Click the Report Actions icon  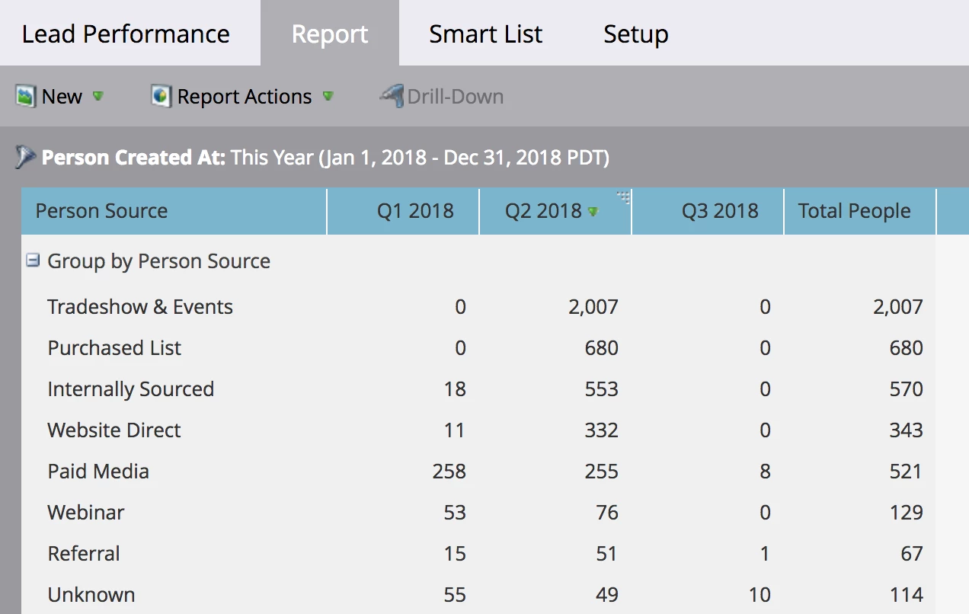click(x=161, y=97)
